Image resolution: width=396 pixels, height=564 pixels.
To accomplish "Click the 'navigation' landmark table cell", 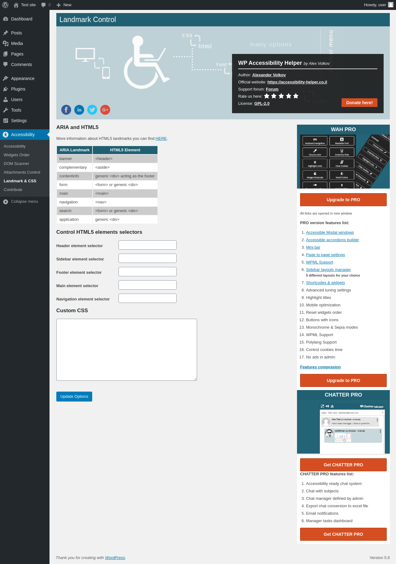I will [75, 202].
